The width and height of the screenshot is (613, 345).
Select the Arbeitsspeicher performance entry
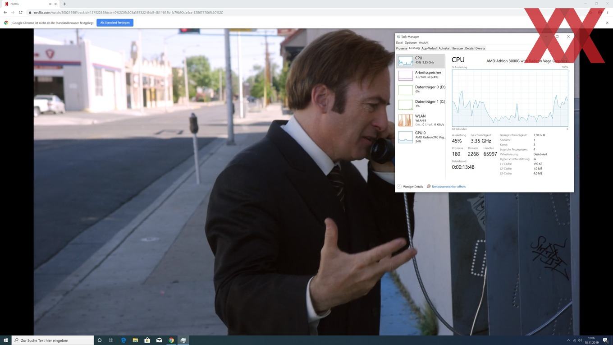point(421,75)
